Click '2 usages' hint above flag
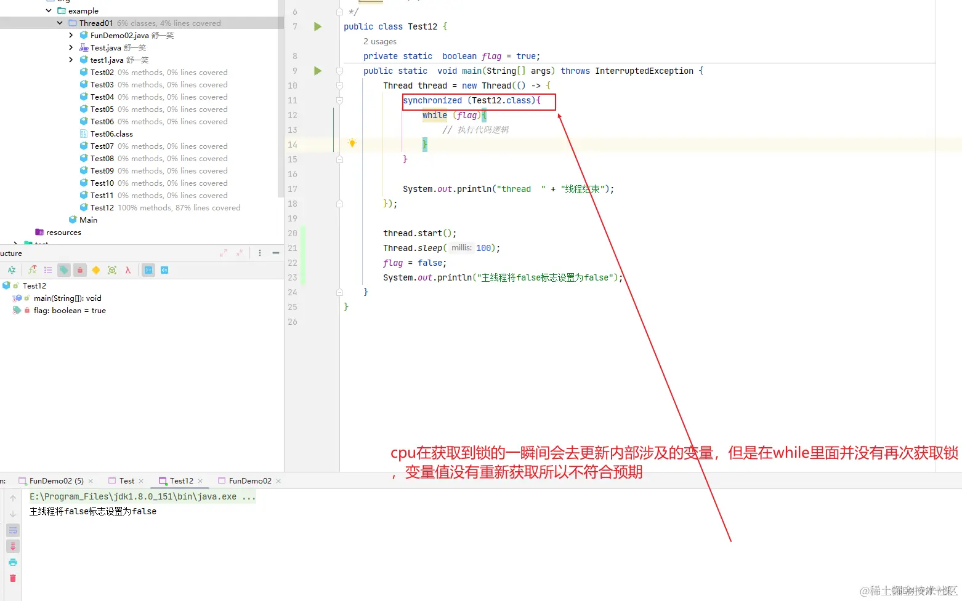This screenshot has width=962, height=601. 380,41
